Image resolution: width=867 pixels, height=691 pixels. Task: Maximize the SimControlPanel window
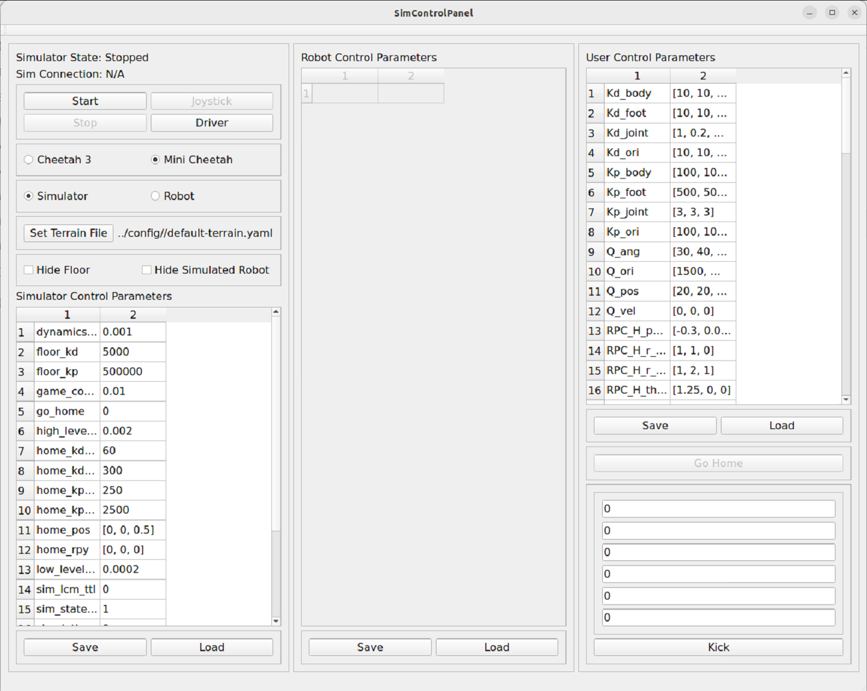[832, 12]
